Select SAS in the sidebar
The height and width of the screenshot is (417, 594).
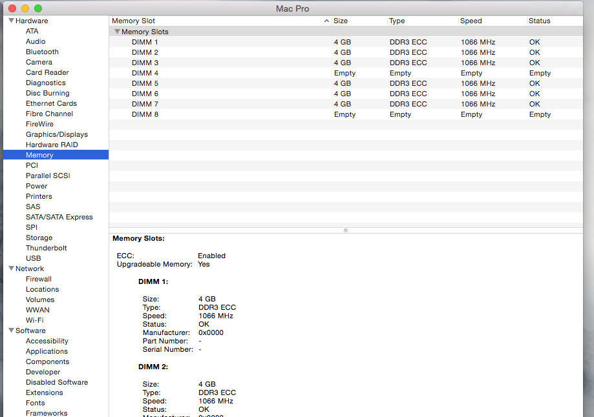coord(33,207)
